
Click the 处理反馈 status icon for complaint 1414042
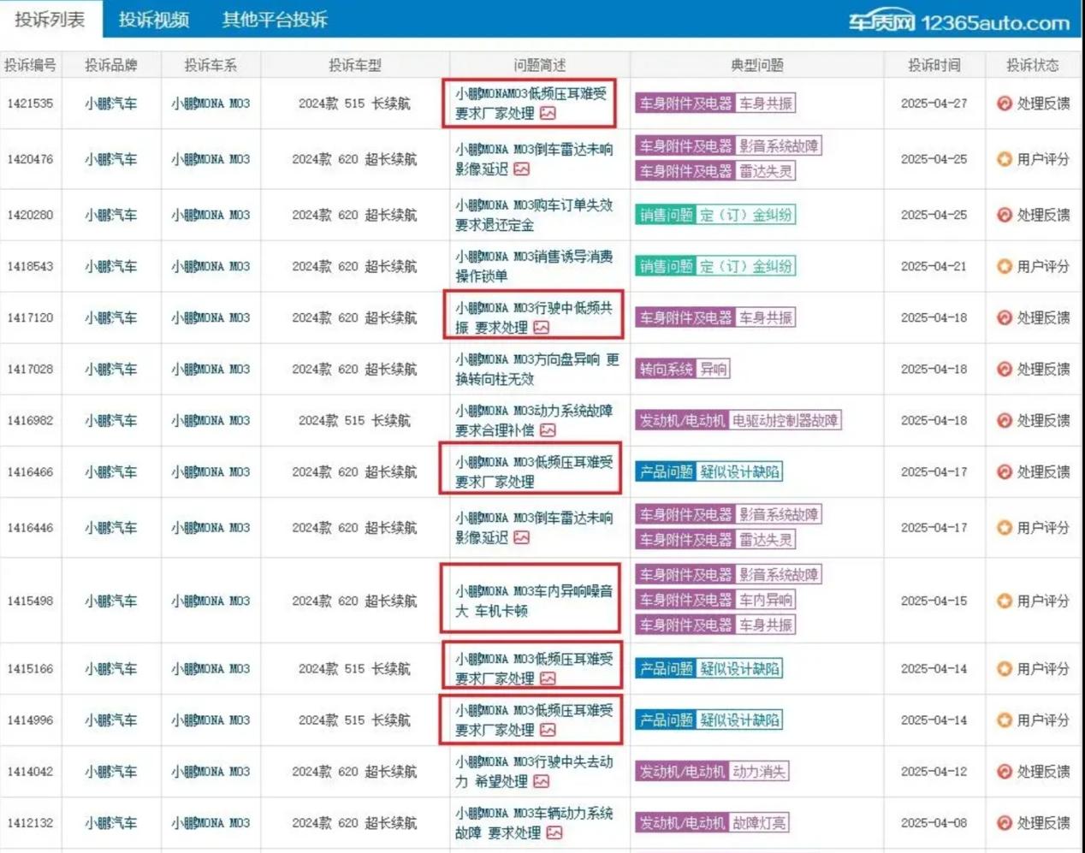[x=1005, y=771]
